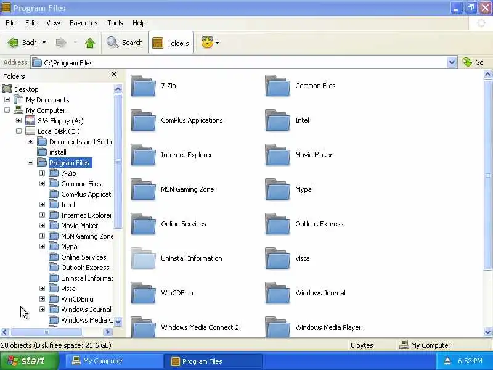Click the green Up folder arrow
Image resolution: width=493 pixels, height=370 pixels.
[90, 43]
